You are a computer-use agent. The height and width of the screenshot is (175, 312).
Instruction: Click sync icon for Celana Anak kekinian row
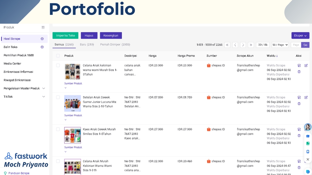click(299, 65)
